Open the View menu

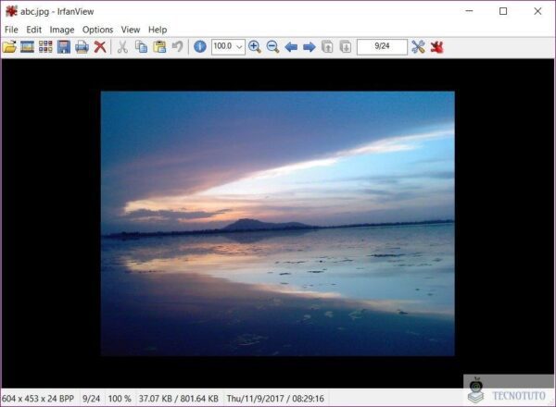click(x=131, y=30)
